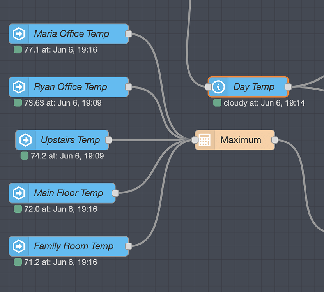
Task: Select the Ryan Office Temp arrow icon
Action: 18,87
